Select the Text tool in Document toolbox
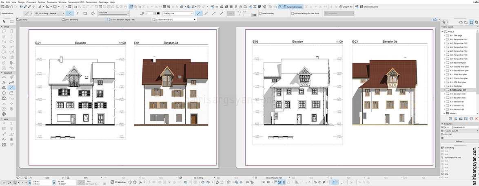 point(4,82)
